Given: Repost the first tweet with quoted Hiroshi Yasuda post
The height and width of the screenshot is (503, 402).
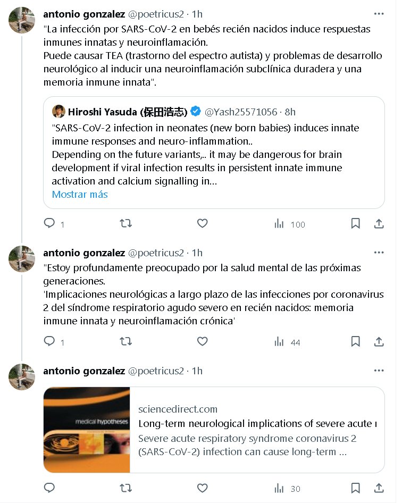Looking at the screenshot, I should click(126, 224).
